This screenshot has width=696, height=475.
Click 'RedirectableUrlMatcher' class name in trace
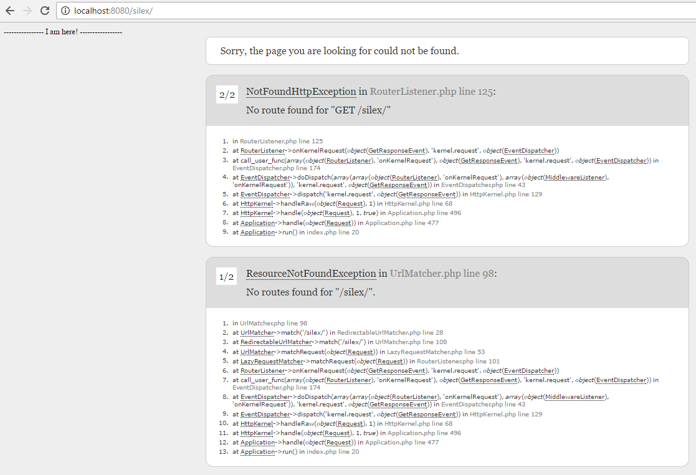pos(277,342)
